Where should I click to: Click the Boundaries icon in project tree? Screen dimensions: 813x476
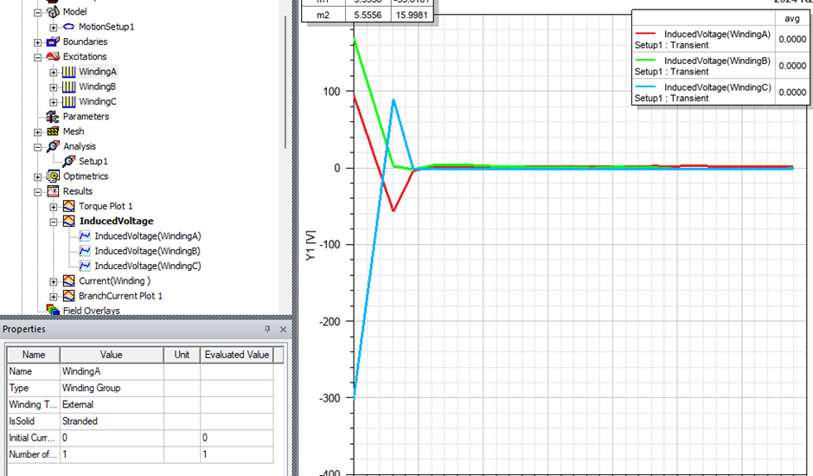(53, 42)
